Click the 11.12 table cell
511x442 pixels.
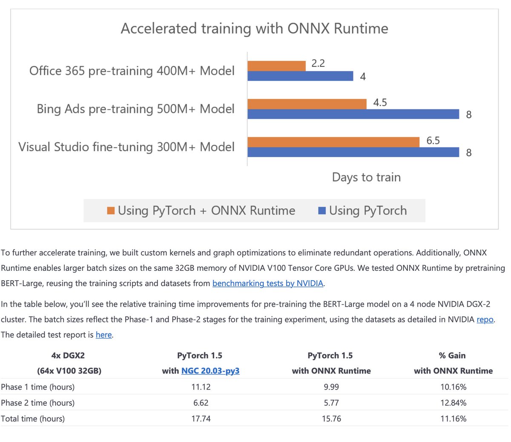pyautogui.click(x=201, y=387)
